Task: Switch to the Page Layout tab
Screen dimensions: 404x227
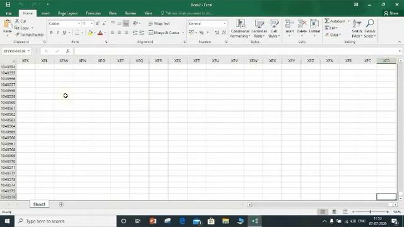Action: (x=68, y=13)
